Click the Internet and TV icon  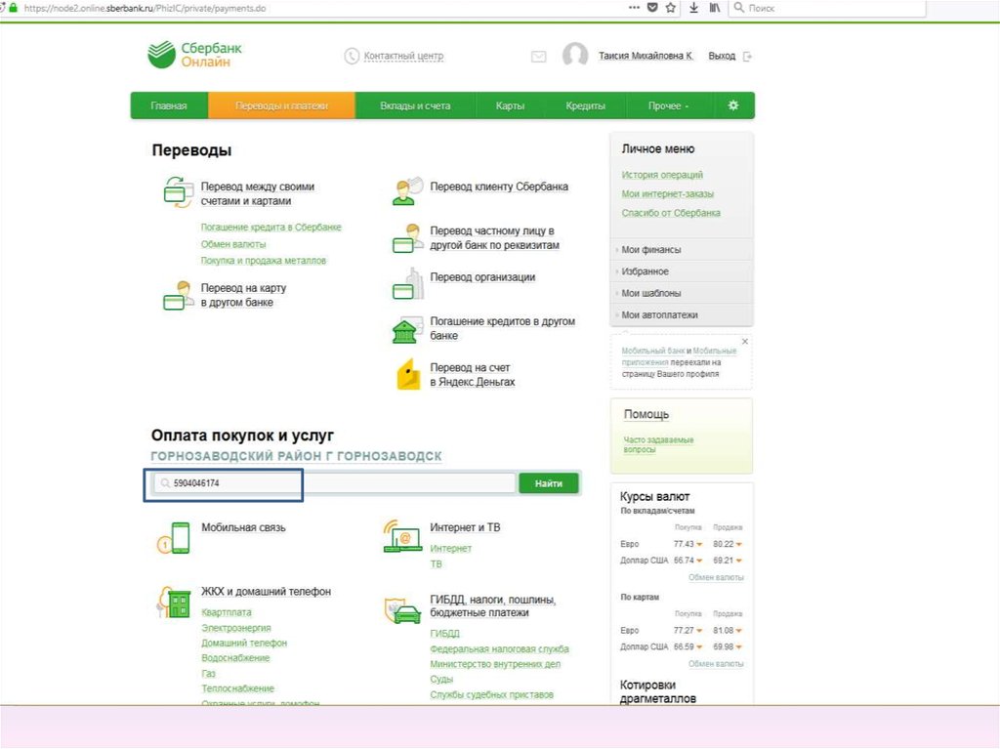pyautogui.click(x=401, y=536)
